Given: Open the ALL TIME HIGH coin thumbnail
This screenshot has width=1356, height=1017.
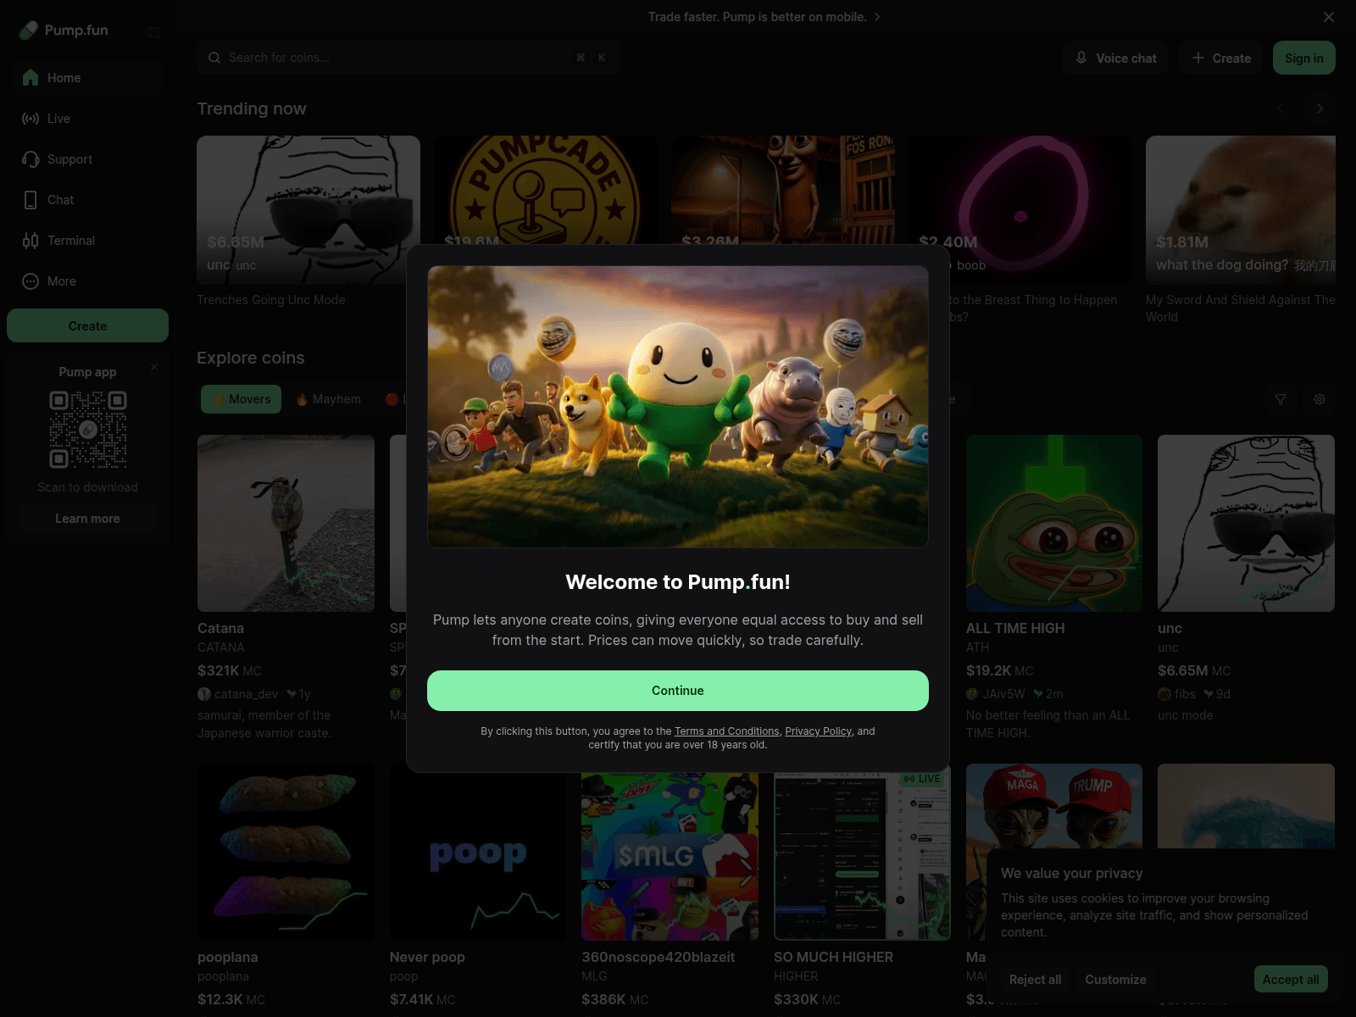Looking at the screenshot, I should [1053, 523].
